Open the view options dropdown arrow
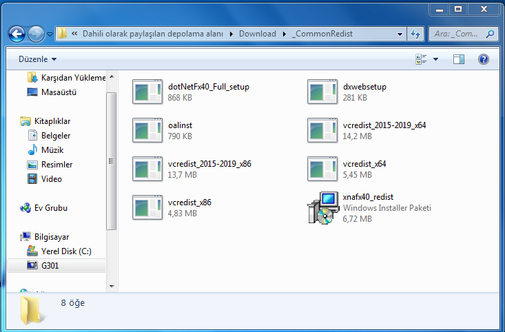 click(435, 59)
